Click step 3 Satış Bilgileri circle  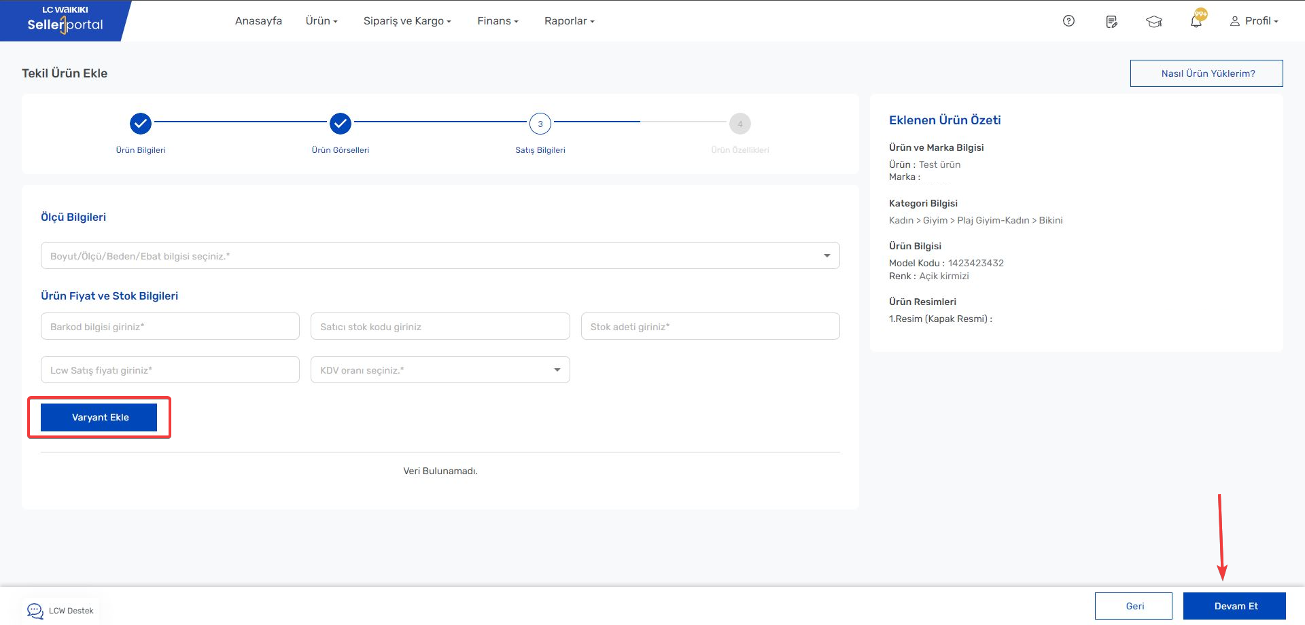(x=540, y=124)
